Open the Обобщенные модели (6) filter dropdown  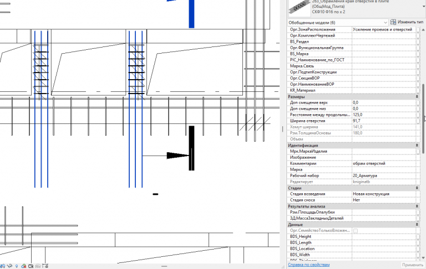[x=338, y=22]
